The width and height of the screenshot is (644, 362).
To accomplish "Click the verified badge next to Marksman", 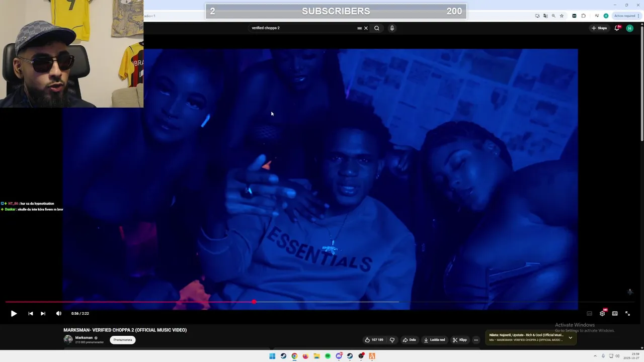I will click(x=96, y=338).
